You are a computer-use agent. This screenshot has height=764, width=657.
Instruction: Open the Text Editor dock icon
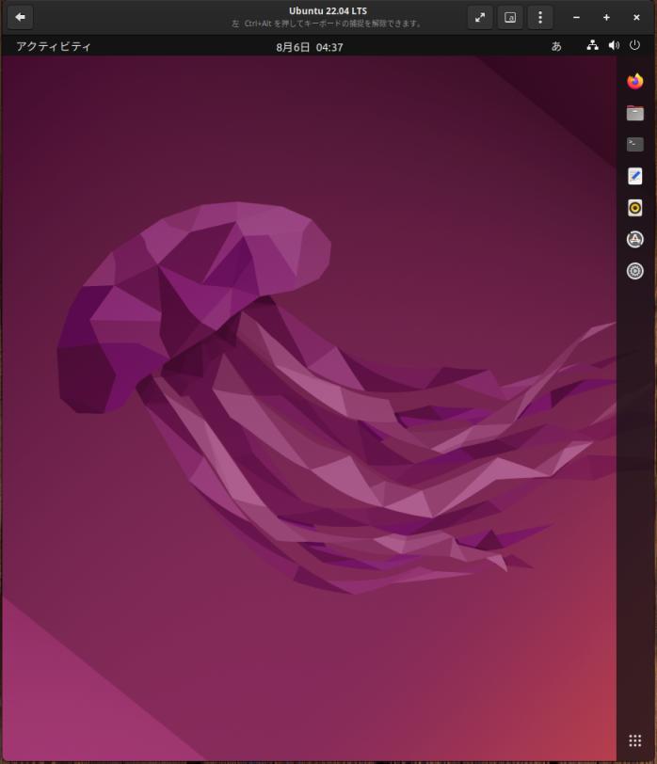[x=634, y=176]
